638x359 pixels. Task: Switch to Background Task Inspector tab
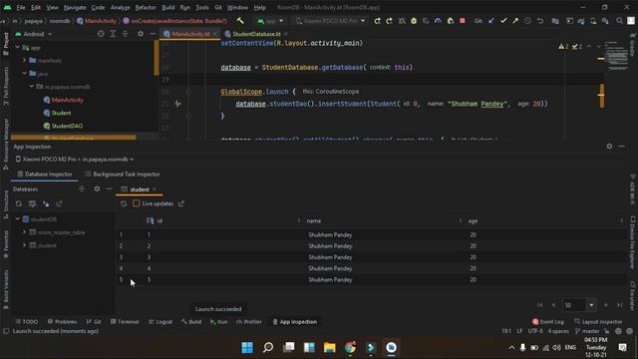[x=122, y=175]
